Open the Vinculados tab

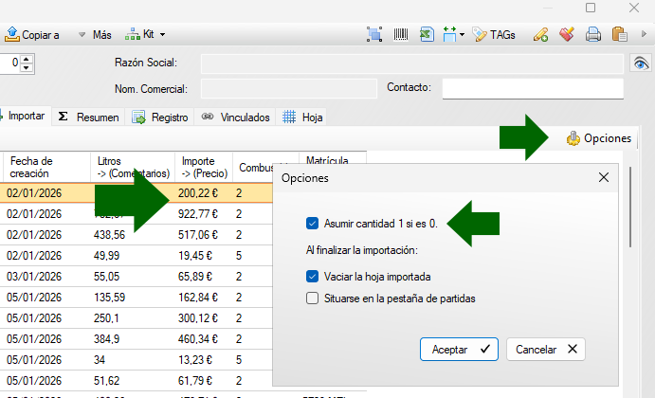point(236,118)
